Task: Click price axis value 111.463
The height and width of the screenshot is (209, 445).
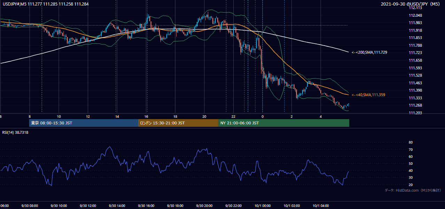Action: pyautogui.click(x=416, y=83)
